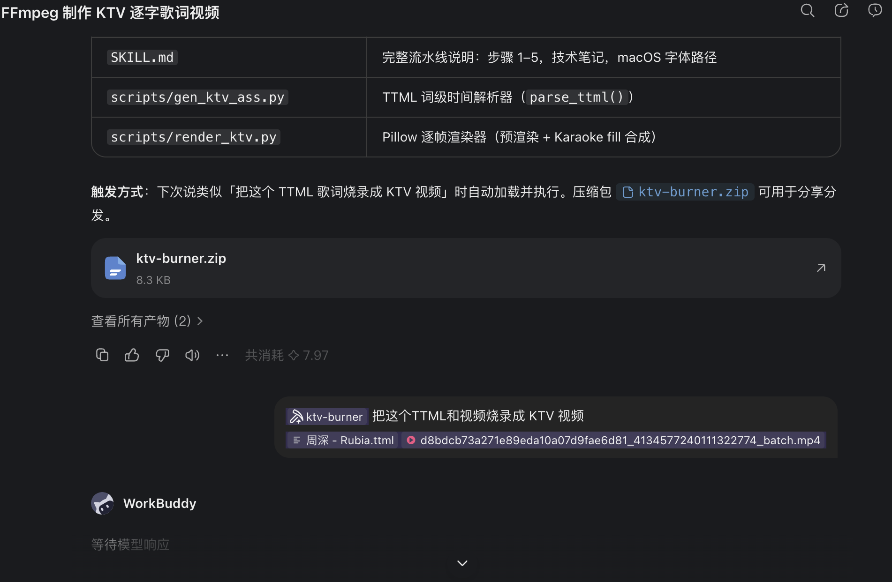Click the ktv-burner skill tag

326,416
